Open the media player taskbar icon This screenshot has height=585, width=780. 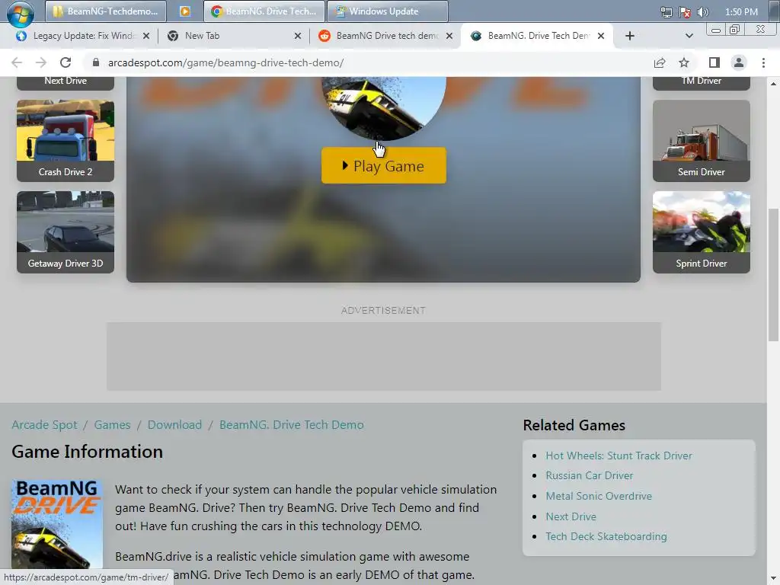click(x=184, y=11)
